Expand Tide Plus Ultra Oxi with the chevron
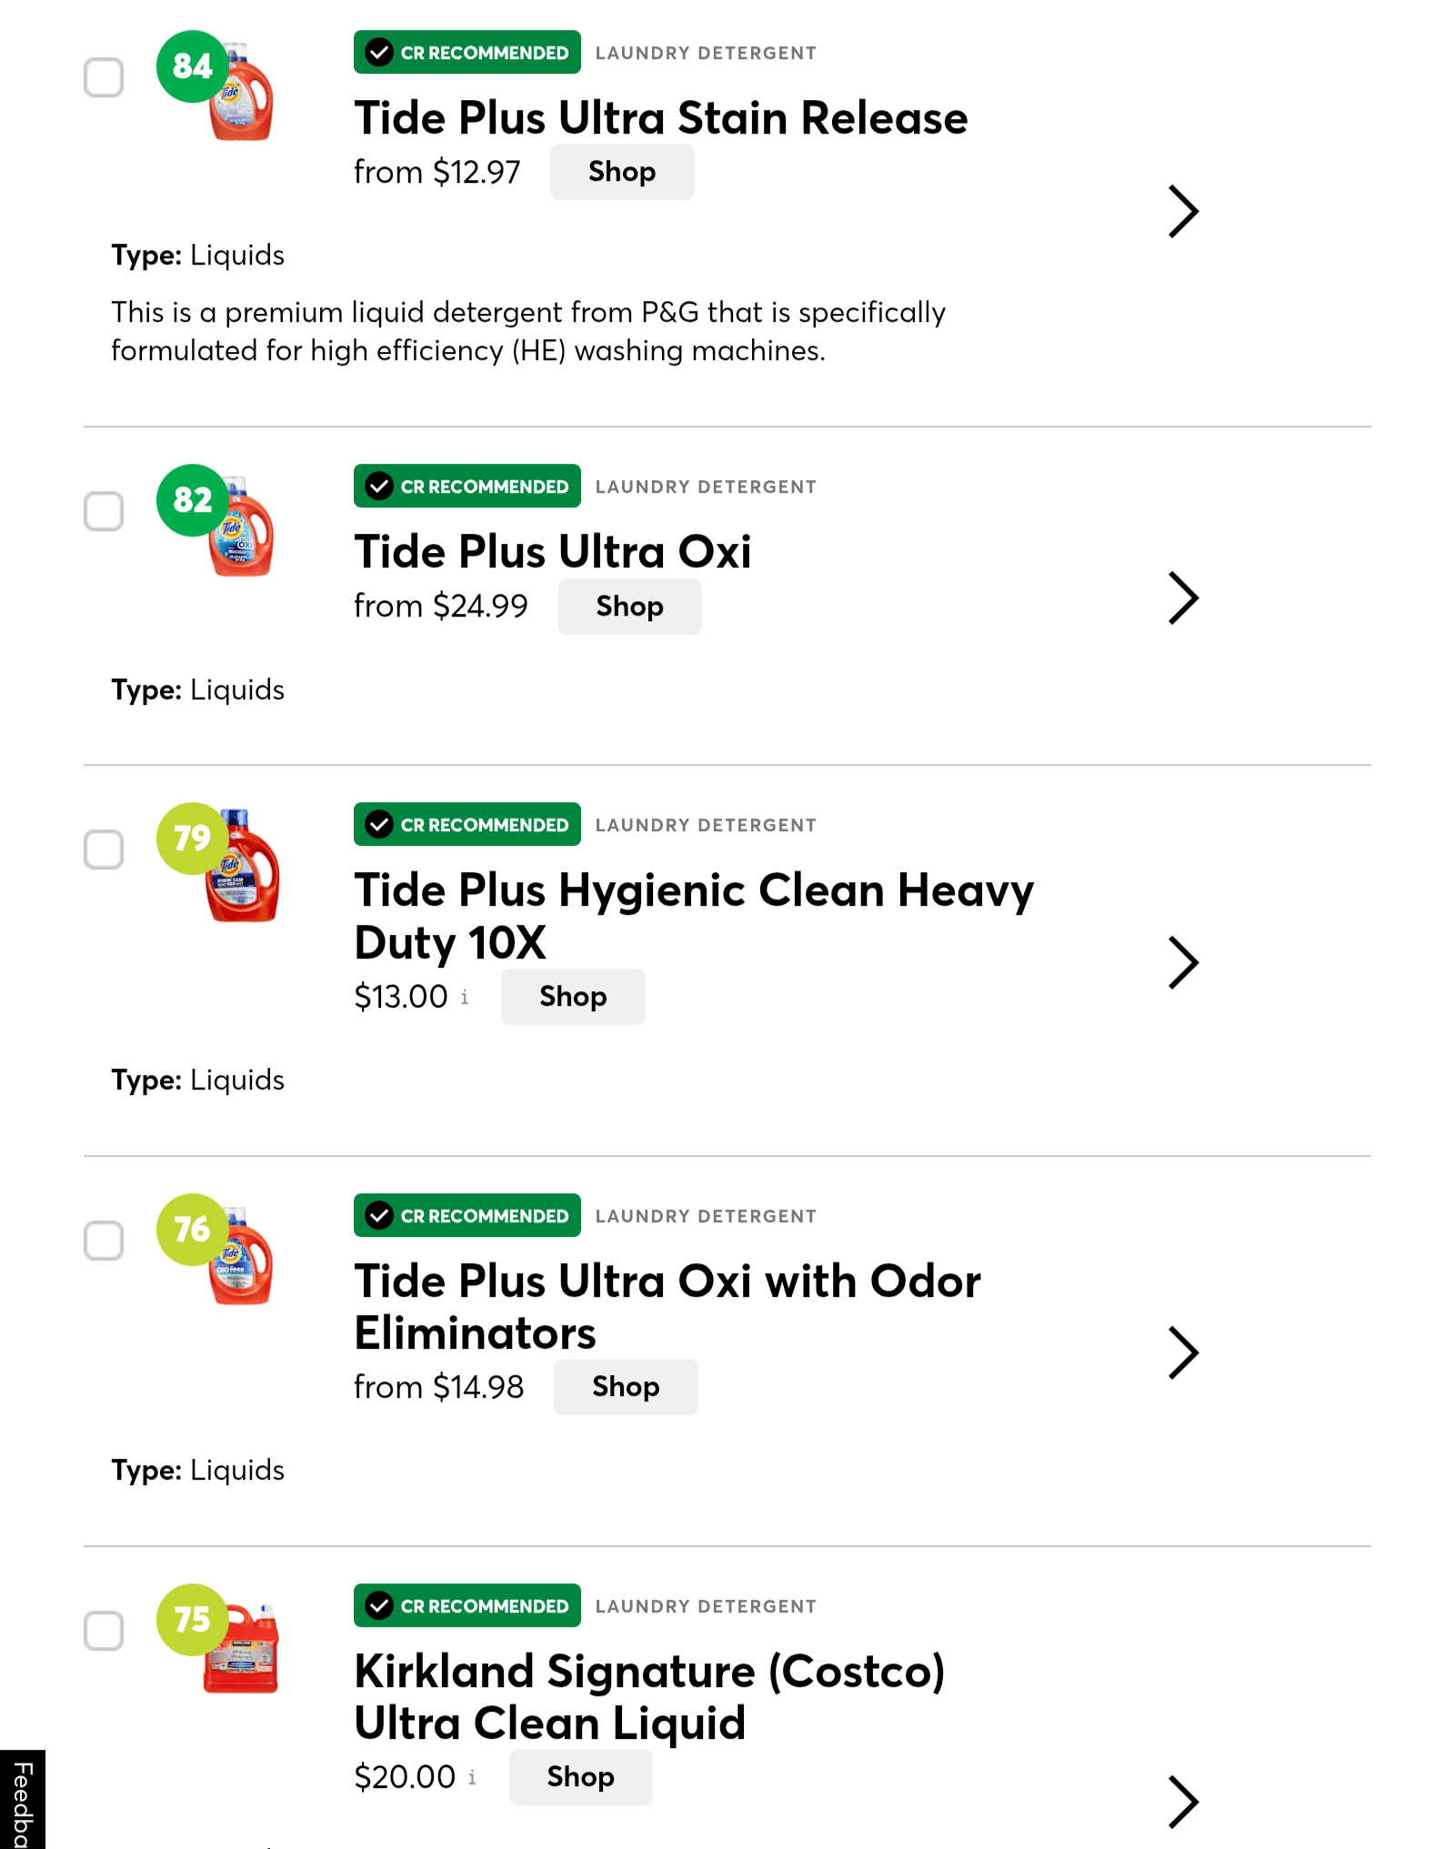 coord(1183,598)
